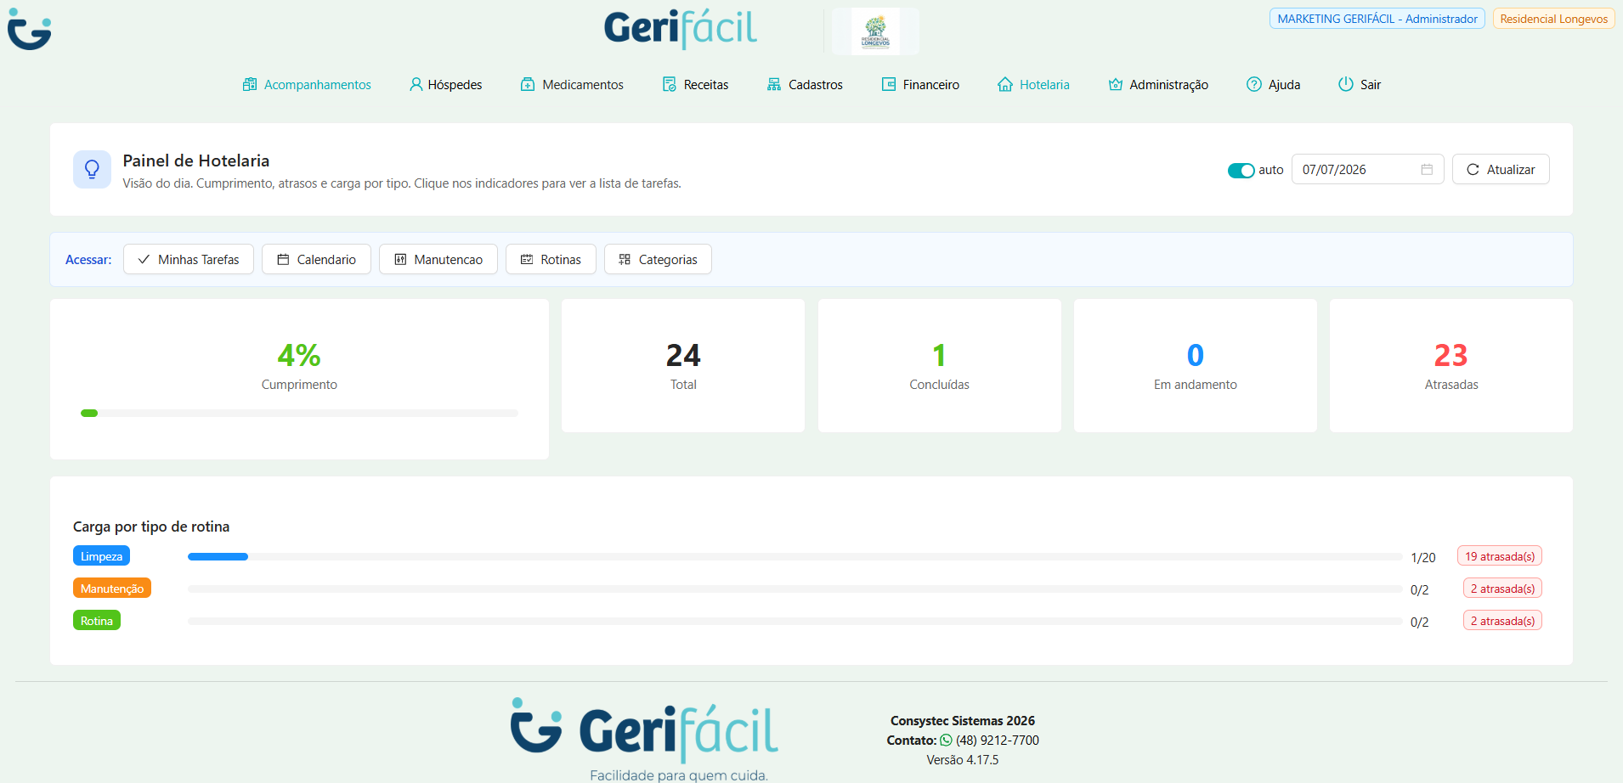Click the Medicamentos kit icon
This screenshot has width=1623, height=783.
coord(528,84)
